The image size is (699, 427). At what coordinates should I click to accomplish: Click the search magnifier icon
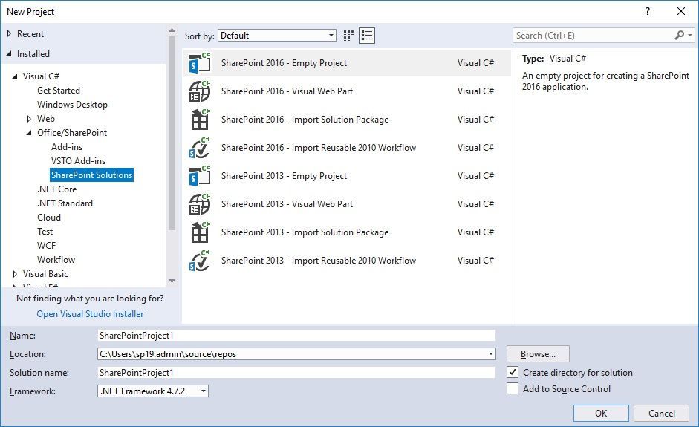pos(680,35)
